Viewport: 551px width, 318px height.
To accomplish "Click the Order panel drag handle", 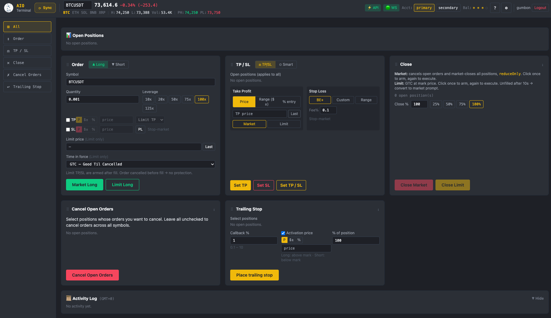I will tap(68, 65).
